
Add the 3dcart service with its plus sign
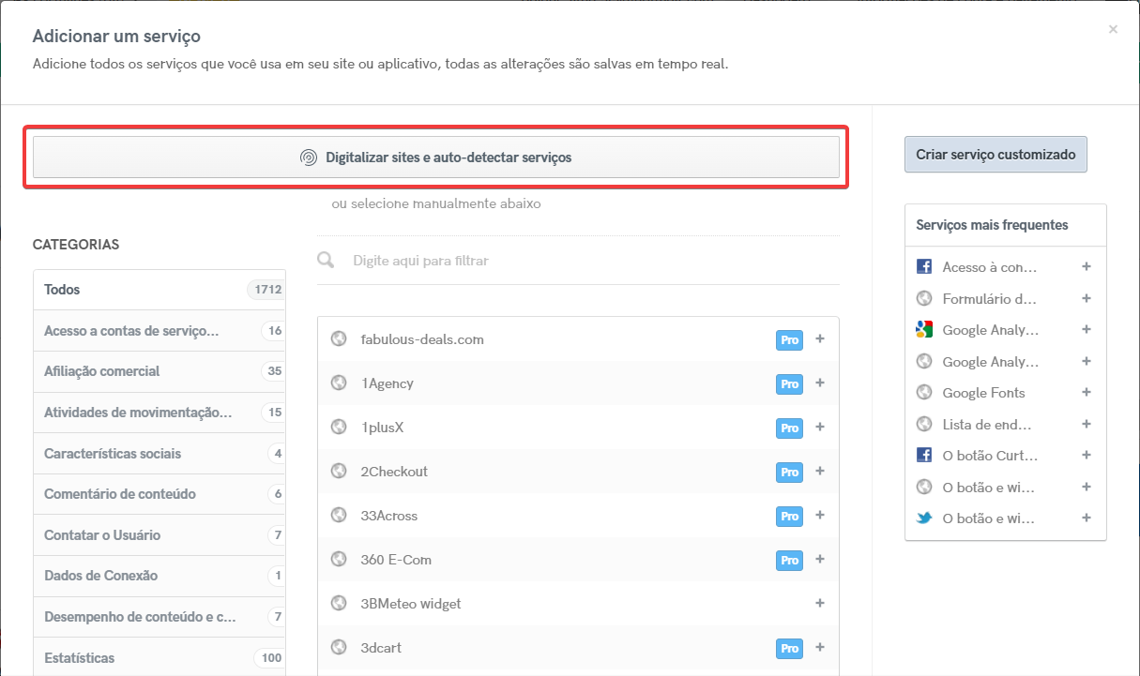click(x=820, y=648)
